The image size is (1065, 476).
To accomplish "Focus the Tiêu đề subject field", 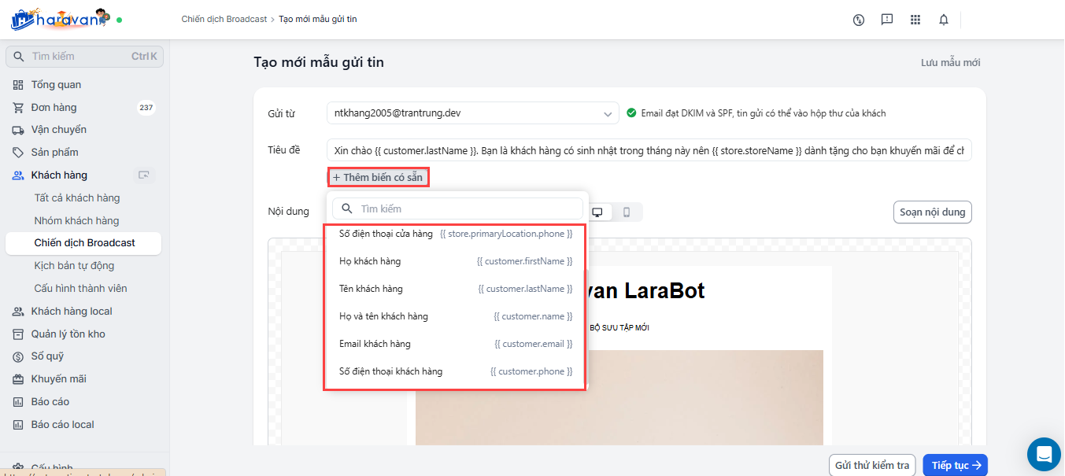I will [x=649, y=150].
